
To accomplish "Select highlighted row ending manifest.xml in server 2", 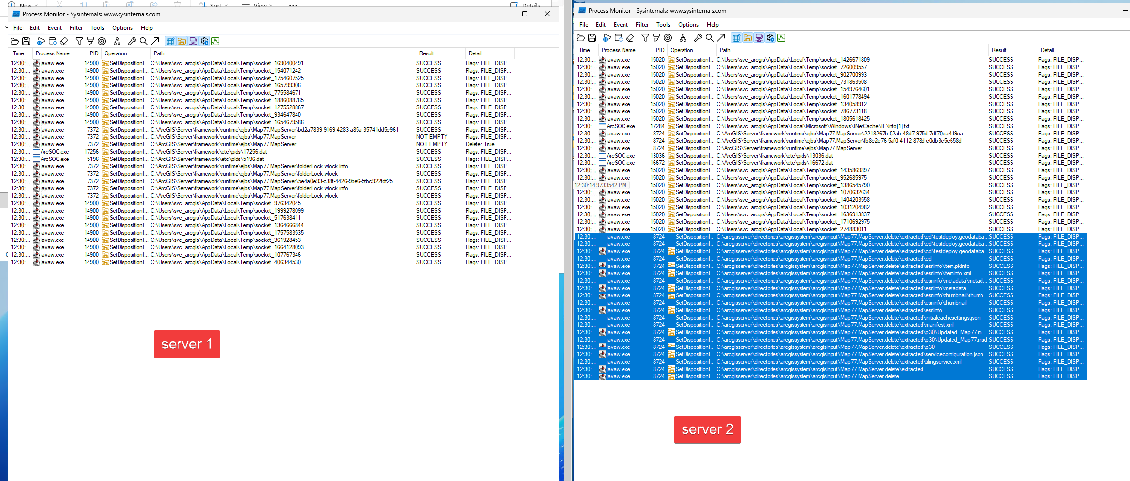I will pos(831,325).
